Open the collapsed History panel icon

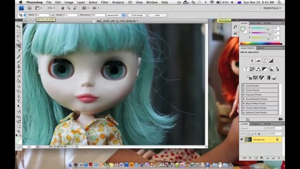click(235, 27)
